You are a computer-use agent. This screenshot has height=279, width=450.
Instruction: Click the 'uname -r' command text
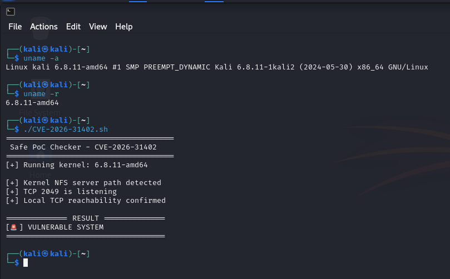pos(41,94)
